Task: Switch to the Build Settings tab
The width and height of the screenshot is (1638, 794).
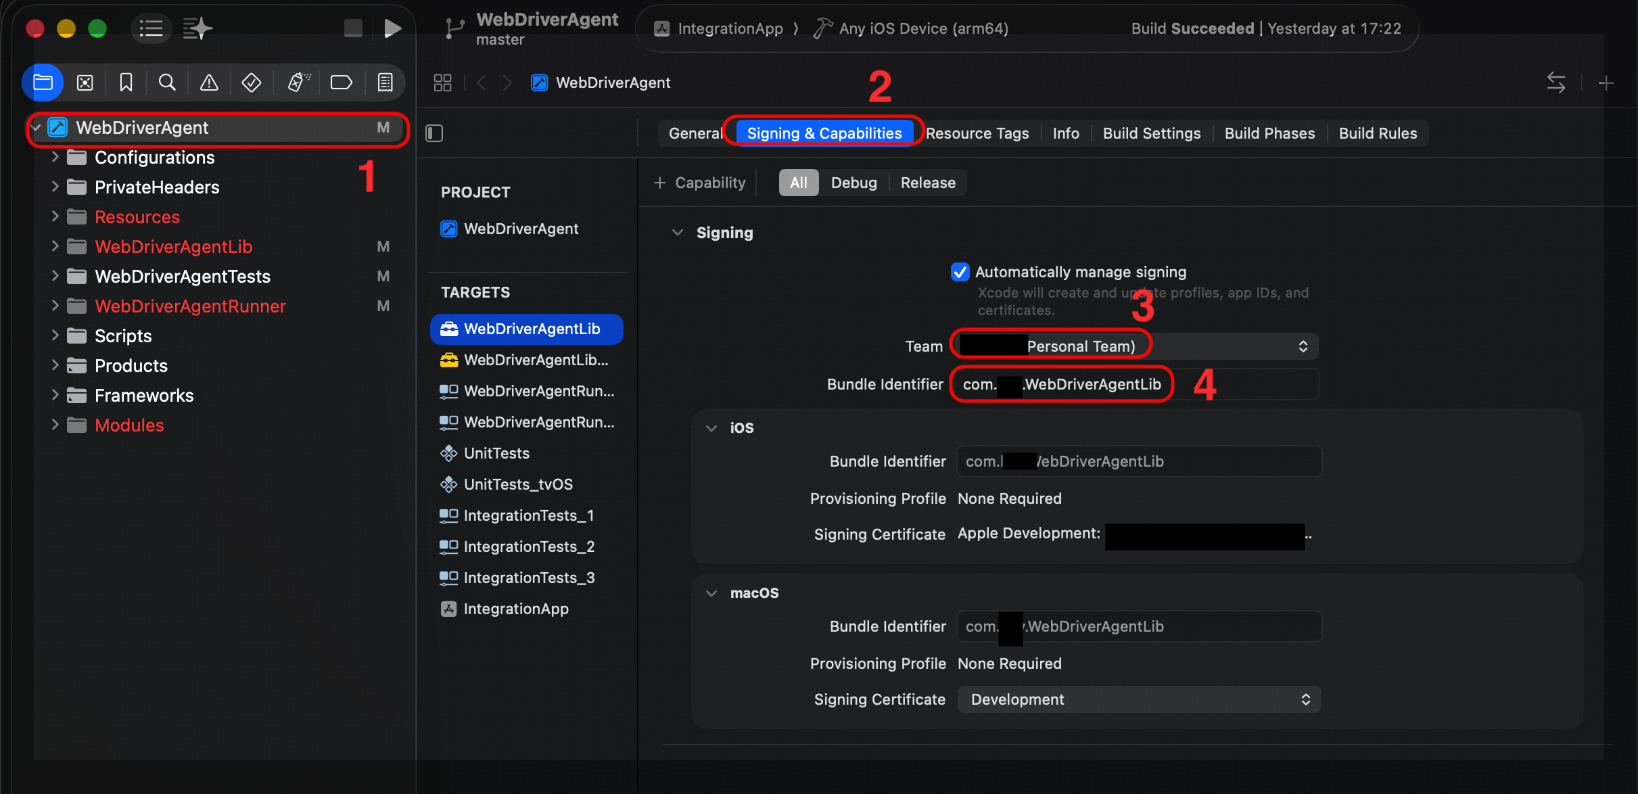Action: point(1151,133)
